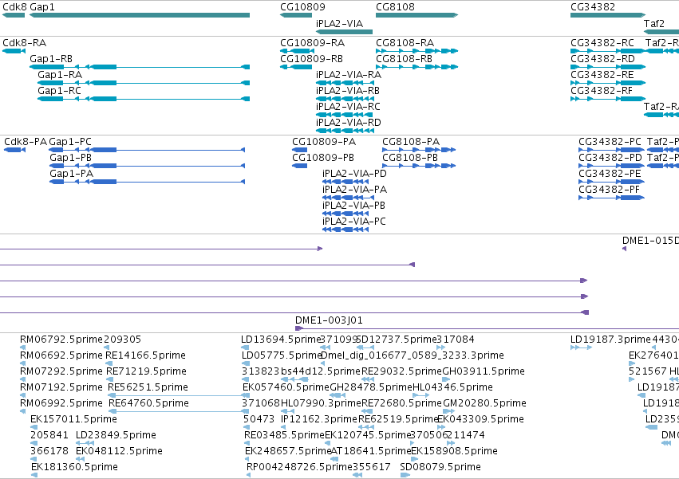
Task: Select transcript Cdk8-RA
Action: [24, 43]
